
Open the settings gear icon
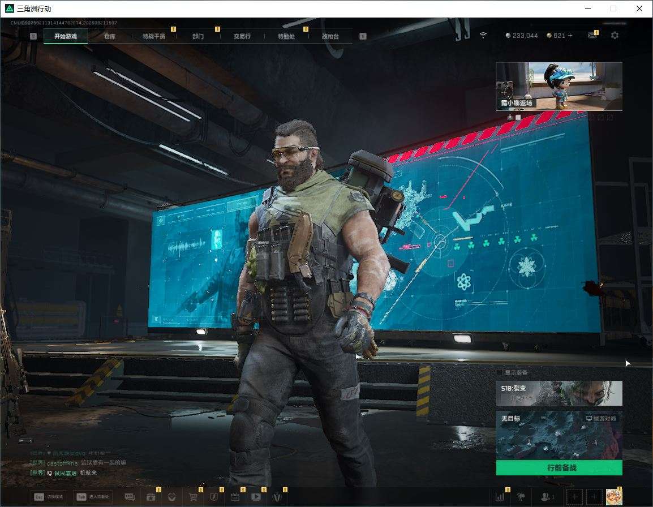(615, 36)
